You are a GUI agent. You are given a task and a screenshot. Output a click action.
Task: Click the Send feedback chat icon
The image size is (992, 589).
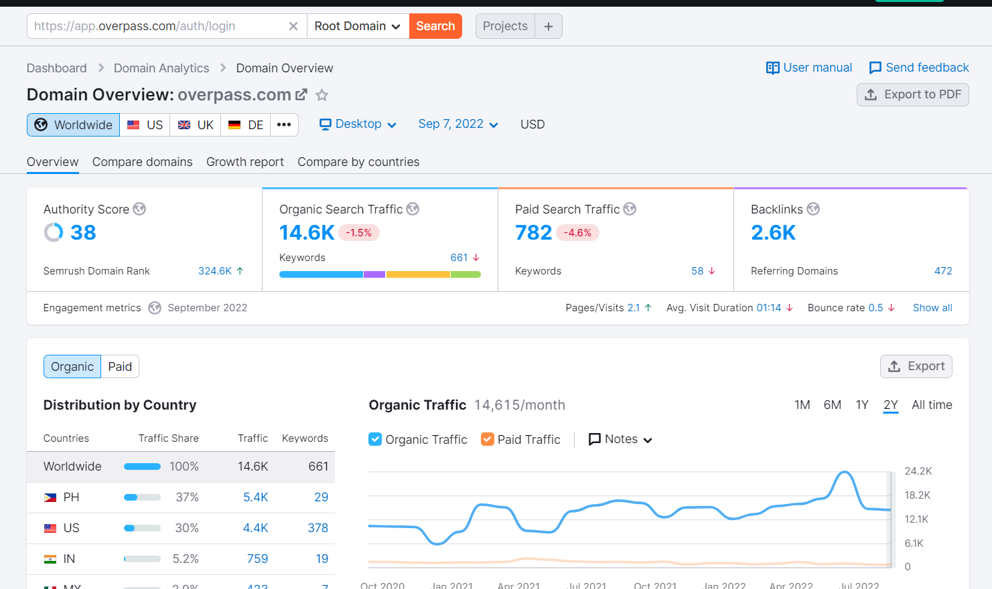(875, 68)
